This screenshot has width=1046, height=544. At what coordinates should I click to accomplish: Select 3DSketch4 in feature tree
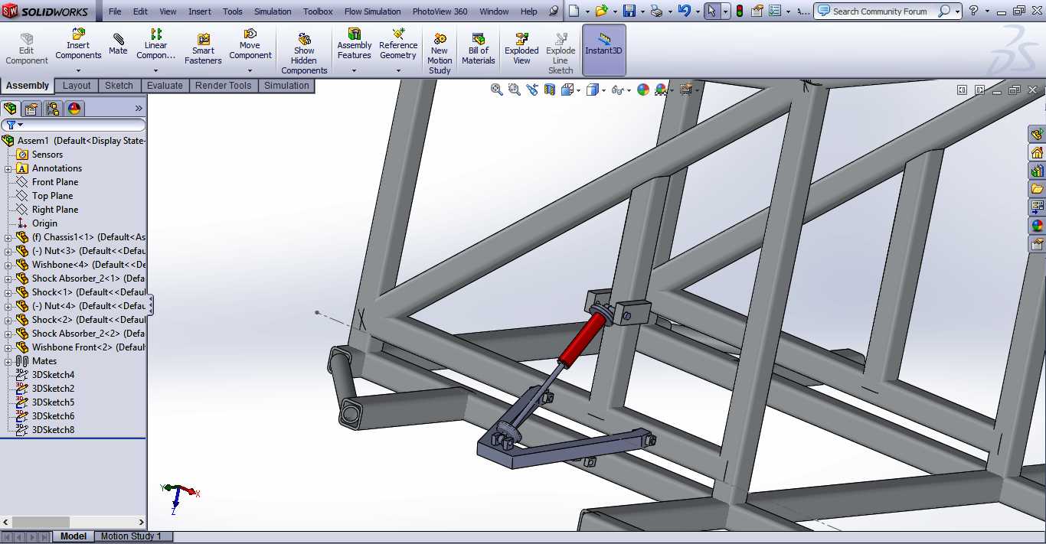pyautogui.click(x=53, y=375)
